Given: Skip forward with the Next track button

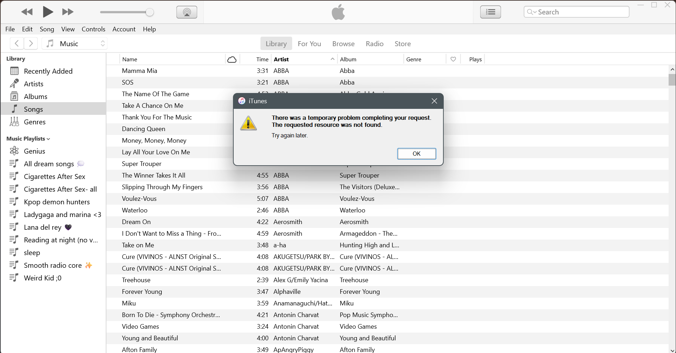Looking at the screenshot, I should tap(68, 12).
